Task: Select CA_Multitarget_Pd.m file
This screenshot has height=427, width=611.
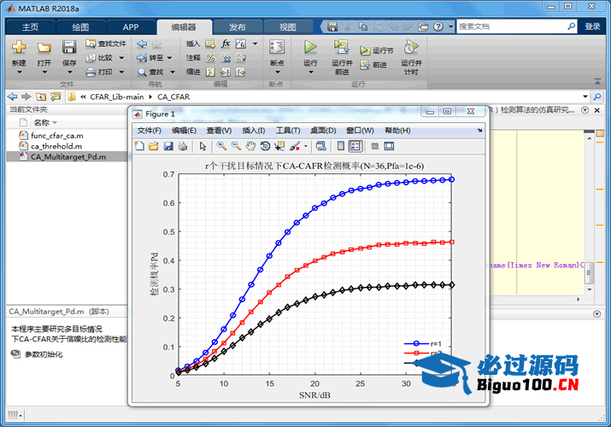Action: coord(68,156)
